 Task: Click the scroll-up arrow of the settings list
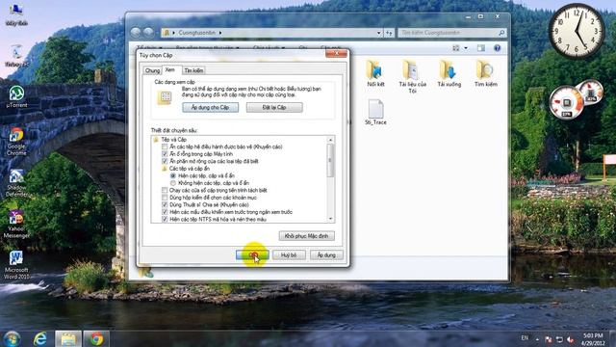click(330, 140)
